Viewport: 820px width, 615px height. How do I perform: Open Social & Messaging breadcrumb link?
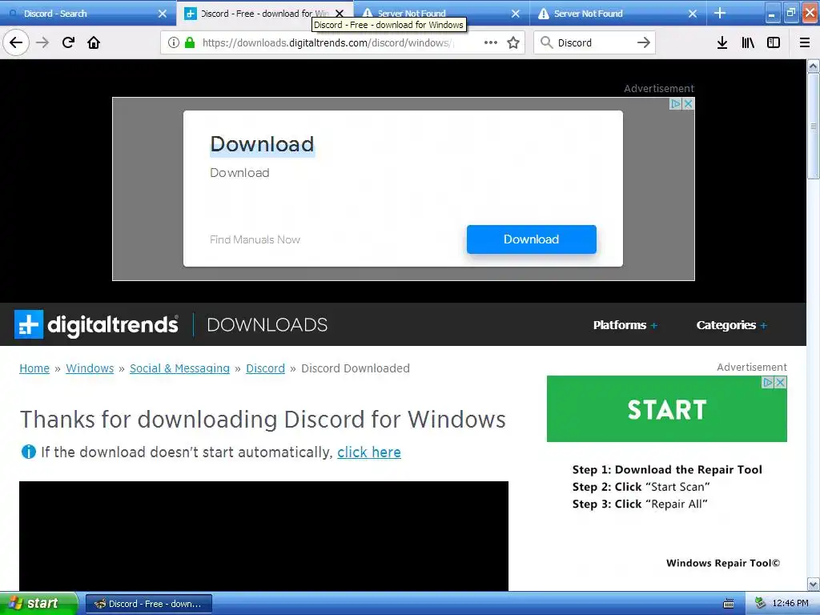pos(179,368)
